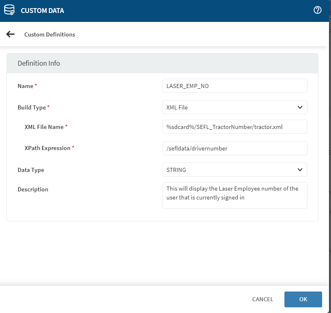Click the CUSTOM DATA header title
Viewport: 331px width, 313px height.
coord(42,11)
